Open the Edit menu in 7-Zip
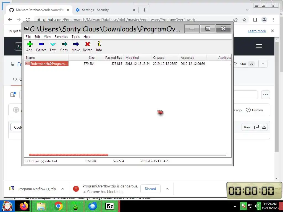Viewport: 283px width, 212px height. coord(37,37)
